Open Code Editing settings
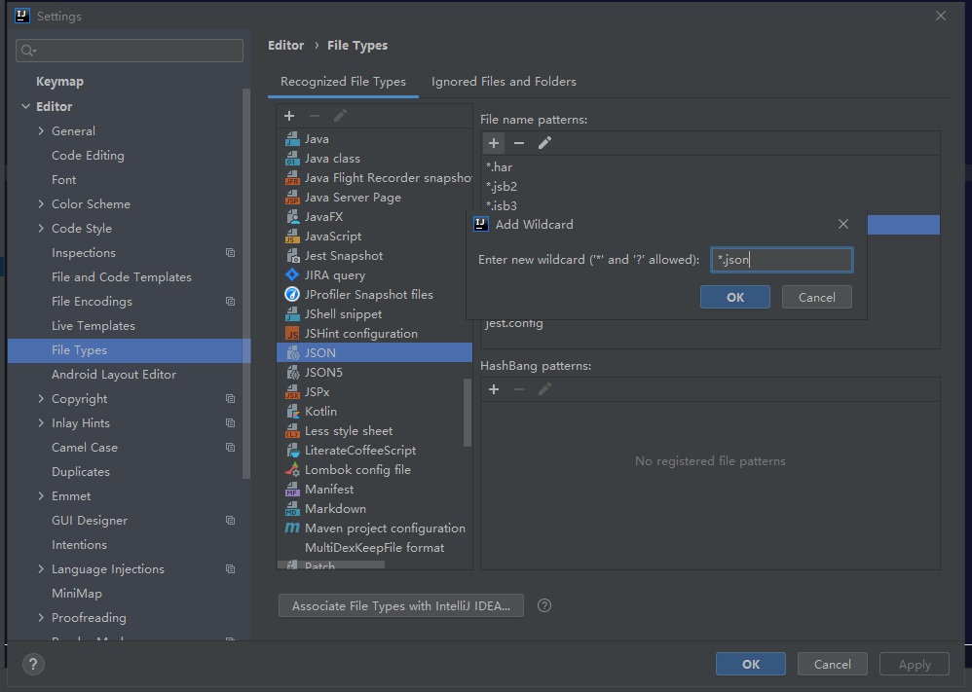 pos(88,156)
